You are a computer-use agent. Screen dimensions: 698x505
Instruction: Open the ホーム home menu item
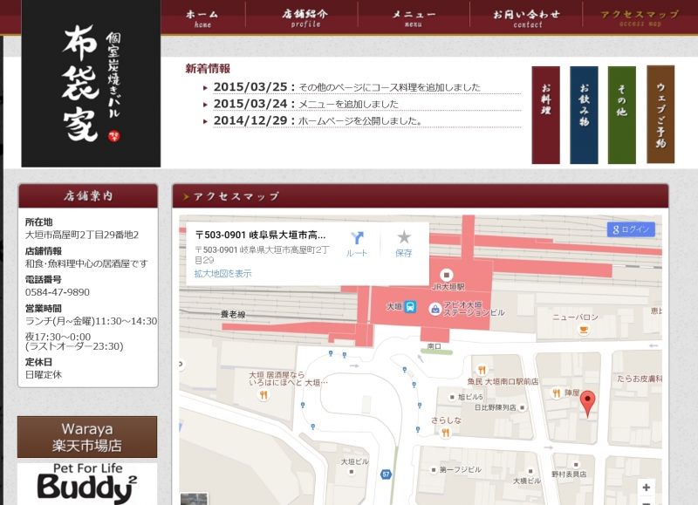click(202, 17)
